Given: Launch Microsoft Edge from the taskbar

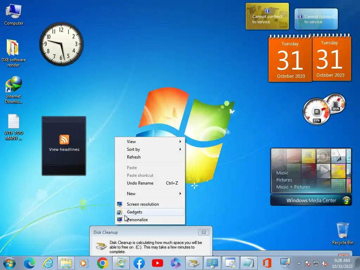Looking at the screenshot, I should point(30,263).
